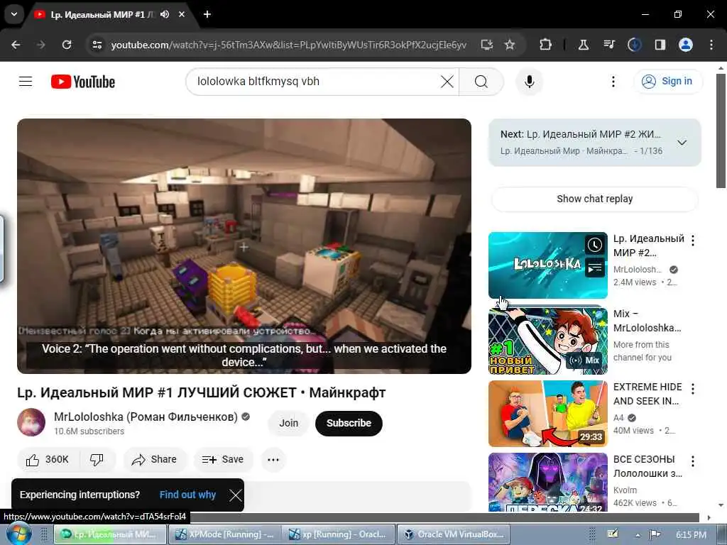Viewport: 727px width, 545px height.
Task: Click Find out why link
Action: coord(187,495)
